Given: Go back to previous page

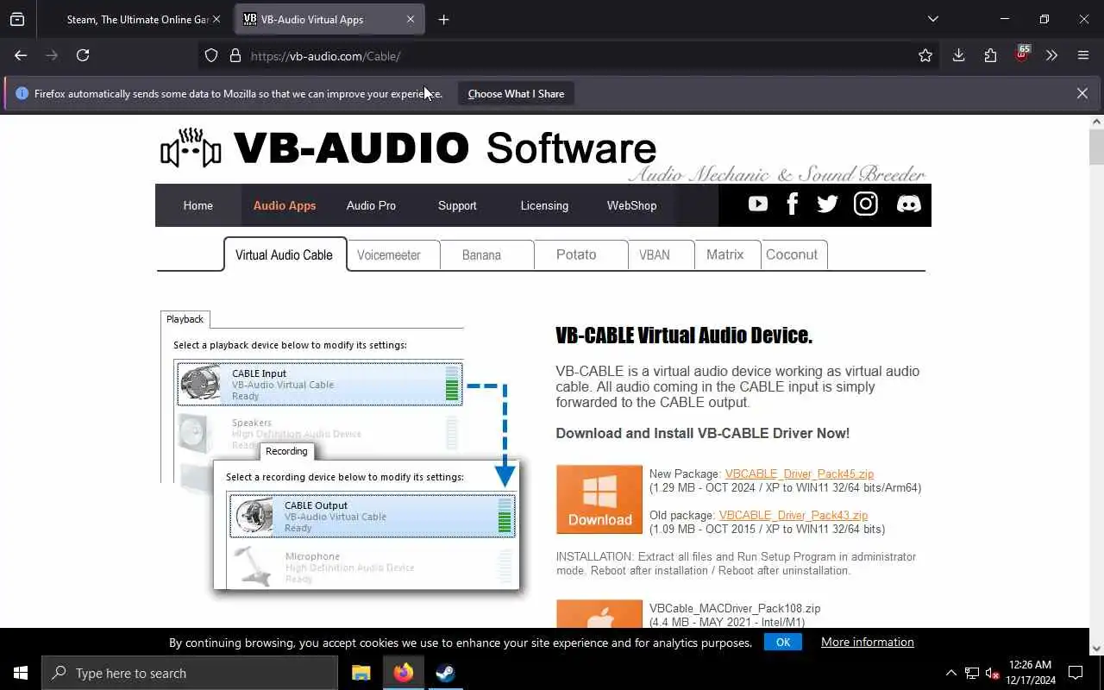Looking at the screenshot, I should click(x=21, y=55).
